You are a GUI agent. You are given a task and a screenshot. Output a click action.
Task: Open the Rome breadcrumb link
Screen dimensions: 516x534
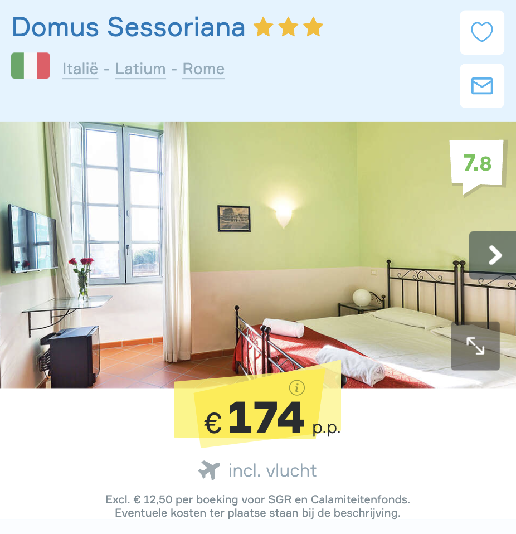coord(203,69)
